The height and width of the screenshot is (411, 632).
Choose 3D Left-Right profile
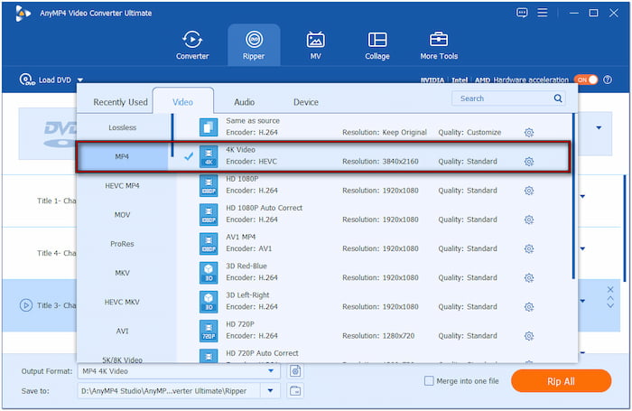374,301
